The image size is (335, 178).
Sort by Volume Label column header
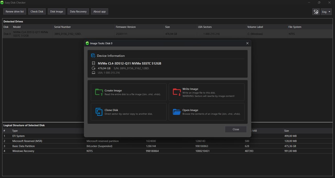pyautogui.click(x=255, y=27)
